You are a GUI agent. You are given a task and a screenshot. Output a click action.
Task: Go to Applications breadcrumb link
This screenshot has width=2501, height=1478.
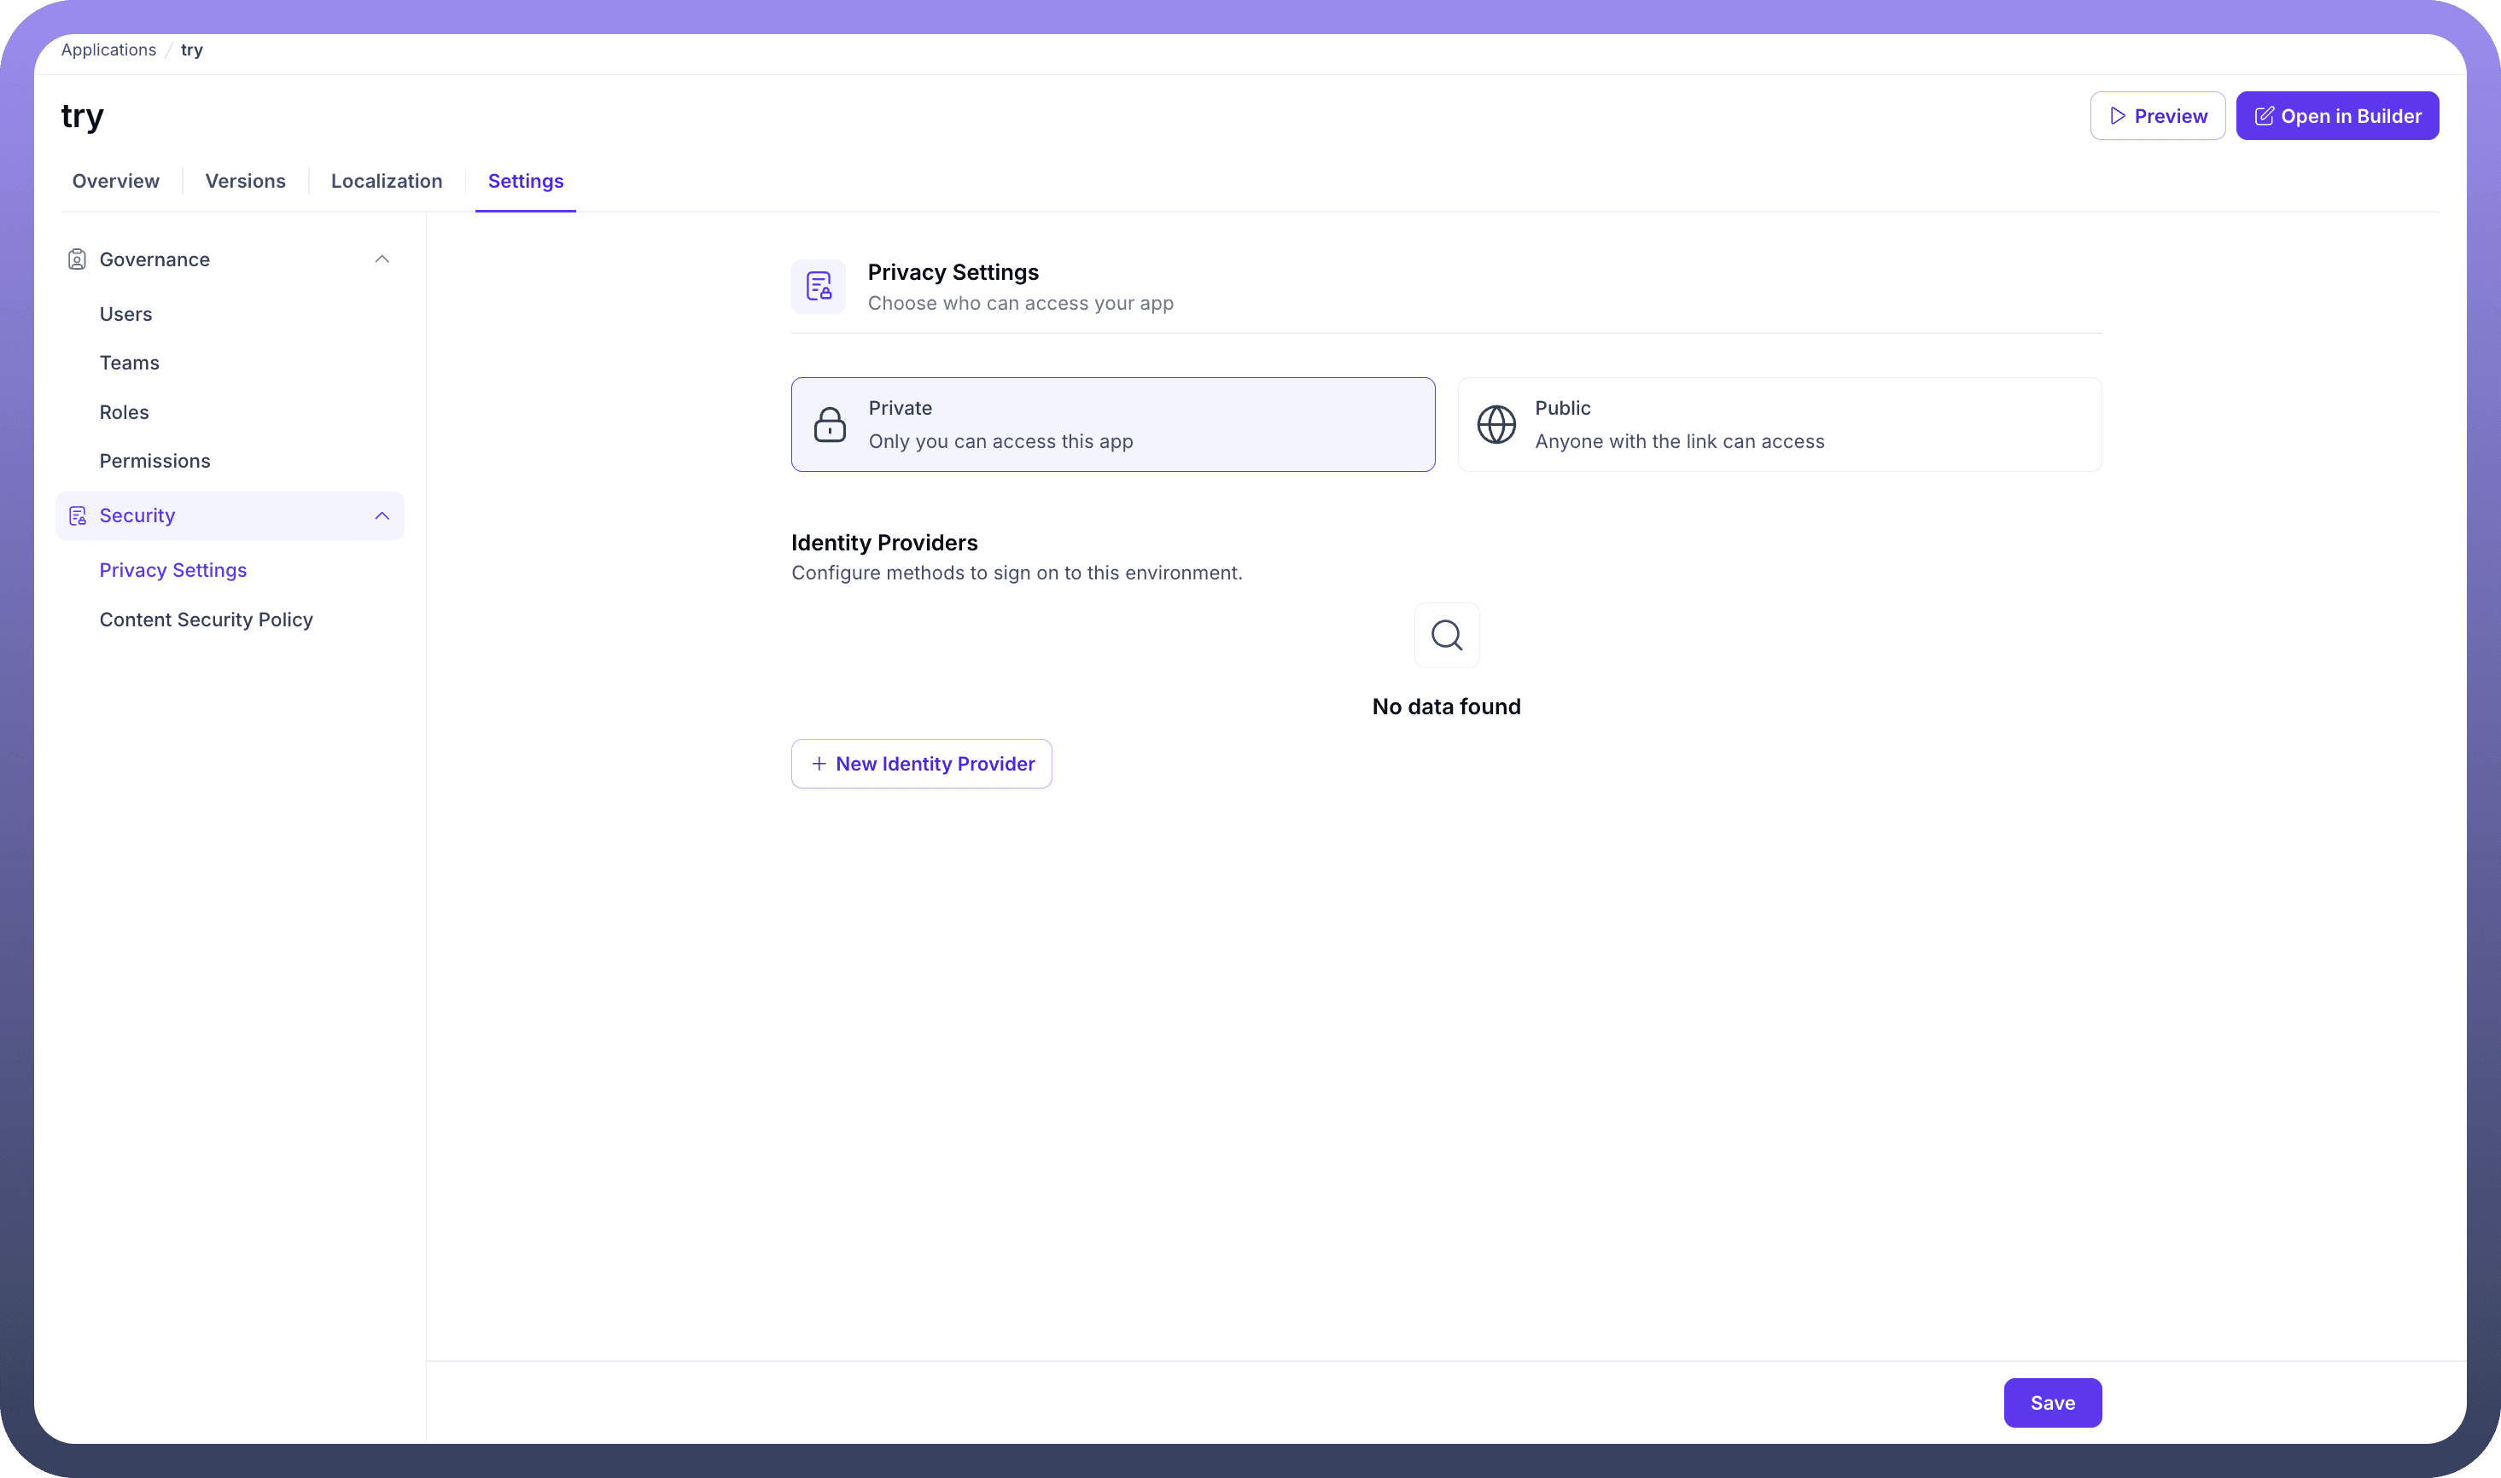coord(108,49)
